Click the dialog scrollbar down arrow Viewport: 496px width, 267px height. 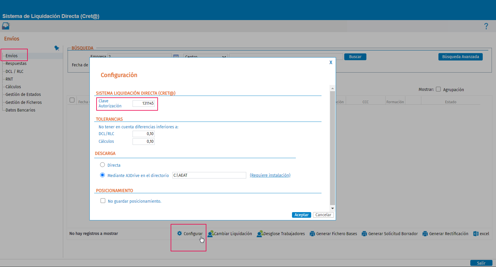(x=332, y=208)
